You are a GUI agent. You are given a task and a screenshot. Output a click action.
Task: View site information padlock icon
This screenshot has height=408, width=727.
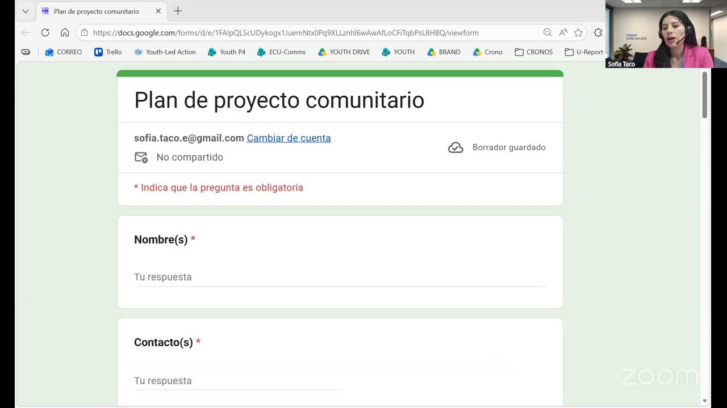coord(85,33)
